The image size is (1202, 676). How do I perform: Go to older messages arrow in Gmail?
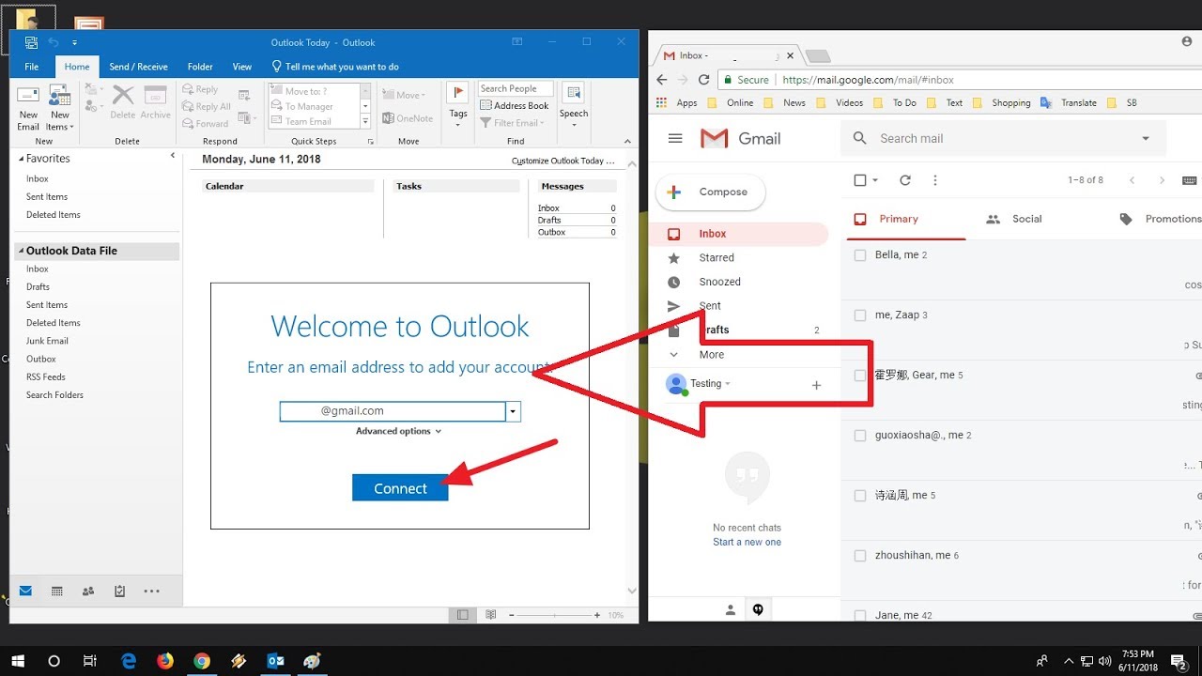[x=1162, y=180]
